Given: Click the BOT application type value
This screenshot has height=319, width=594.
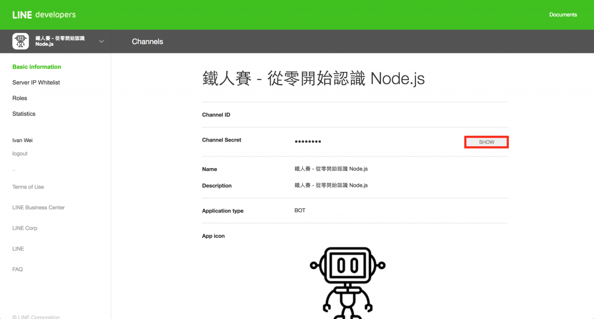Looking at the screenshot, I should (x=300, y=211).
